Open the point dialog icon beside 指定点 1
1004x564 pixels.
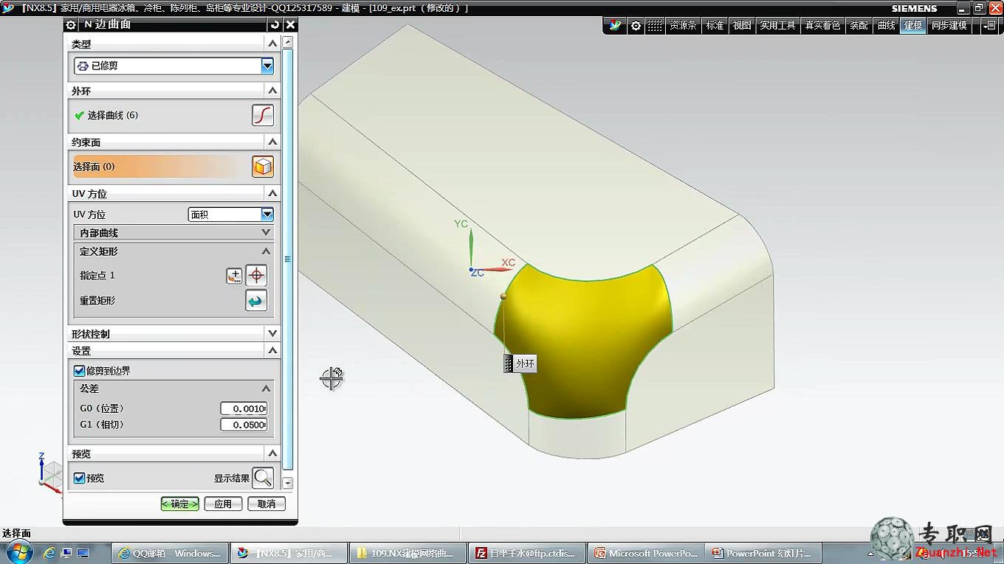click(234, 276)
